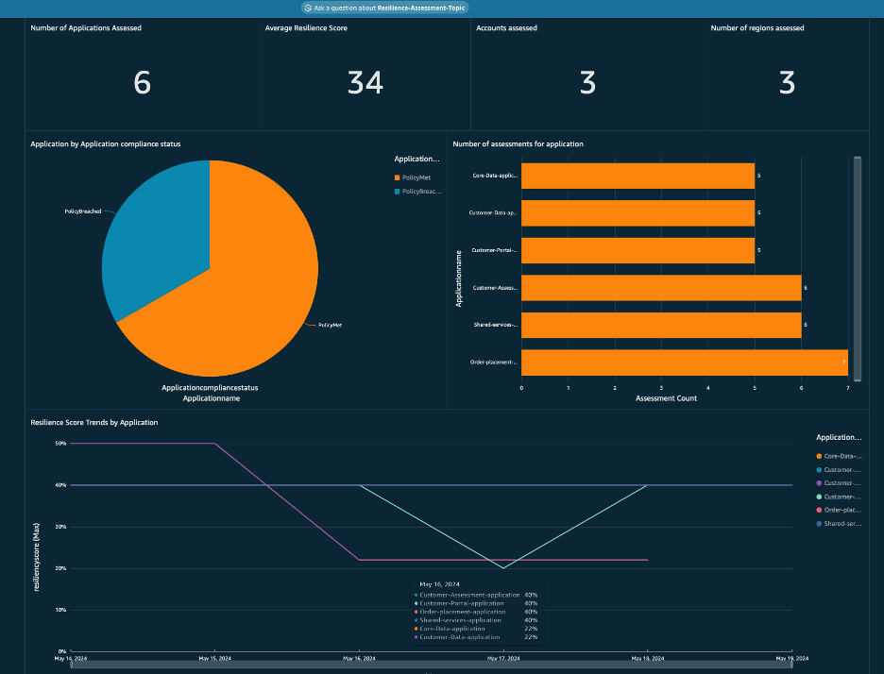Click the vertical scrollbar beside the bar chart
The image size is (884, 674).
(x=858, y=269)
